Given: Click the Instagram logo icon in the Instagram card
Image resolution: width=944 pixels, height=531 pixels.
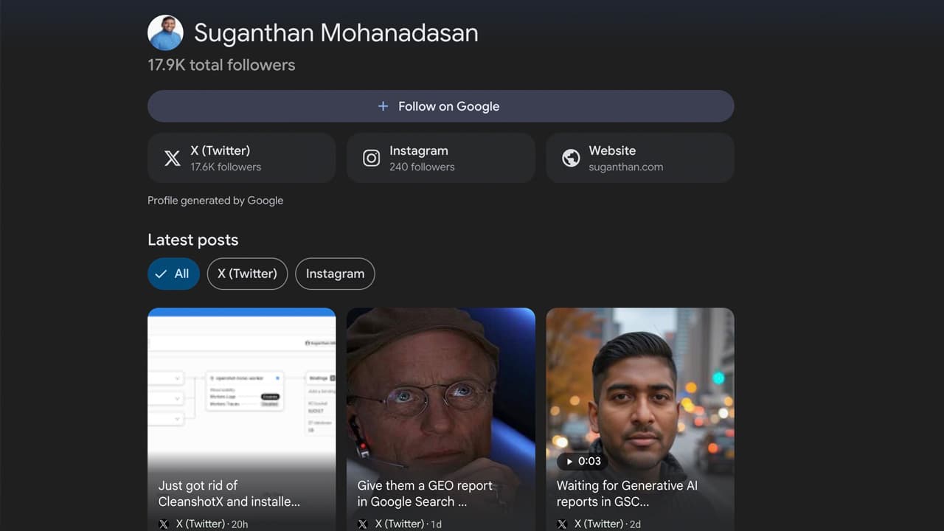Looking at the screenshot, I should tap(372, 158).
